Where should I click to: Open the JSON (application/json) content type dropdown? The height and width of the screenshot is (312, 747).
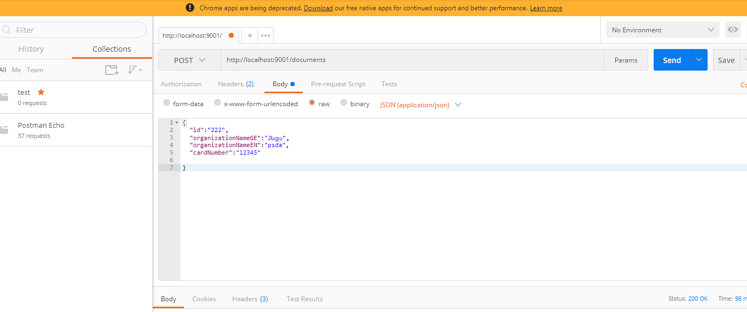(x=420, y=105)
